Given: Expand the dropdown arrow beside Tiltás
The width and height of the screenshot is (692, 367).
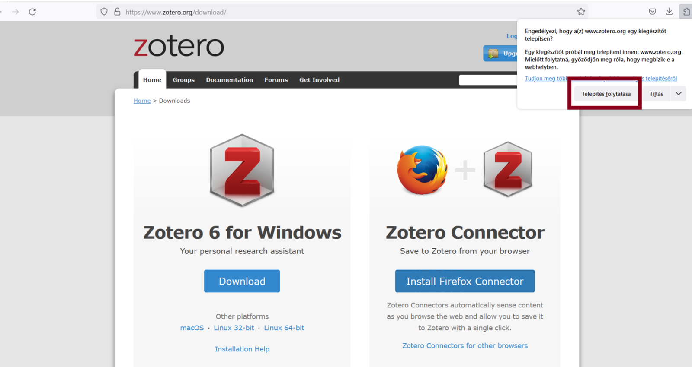Looking at the screenshot, I should coord(679,94).
